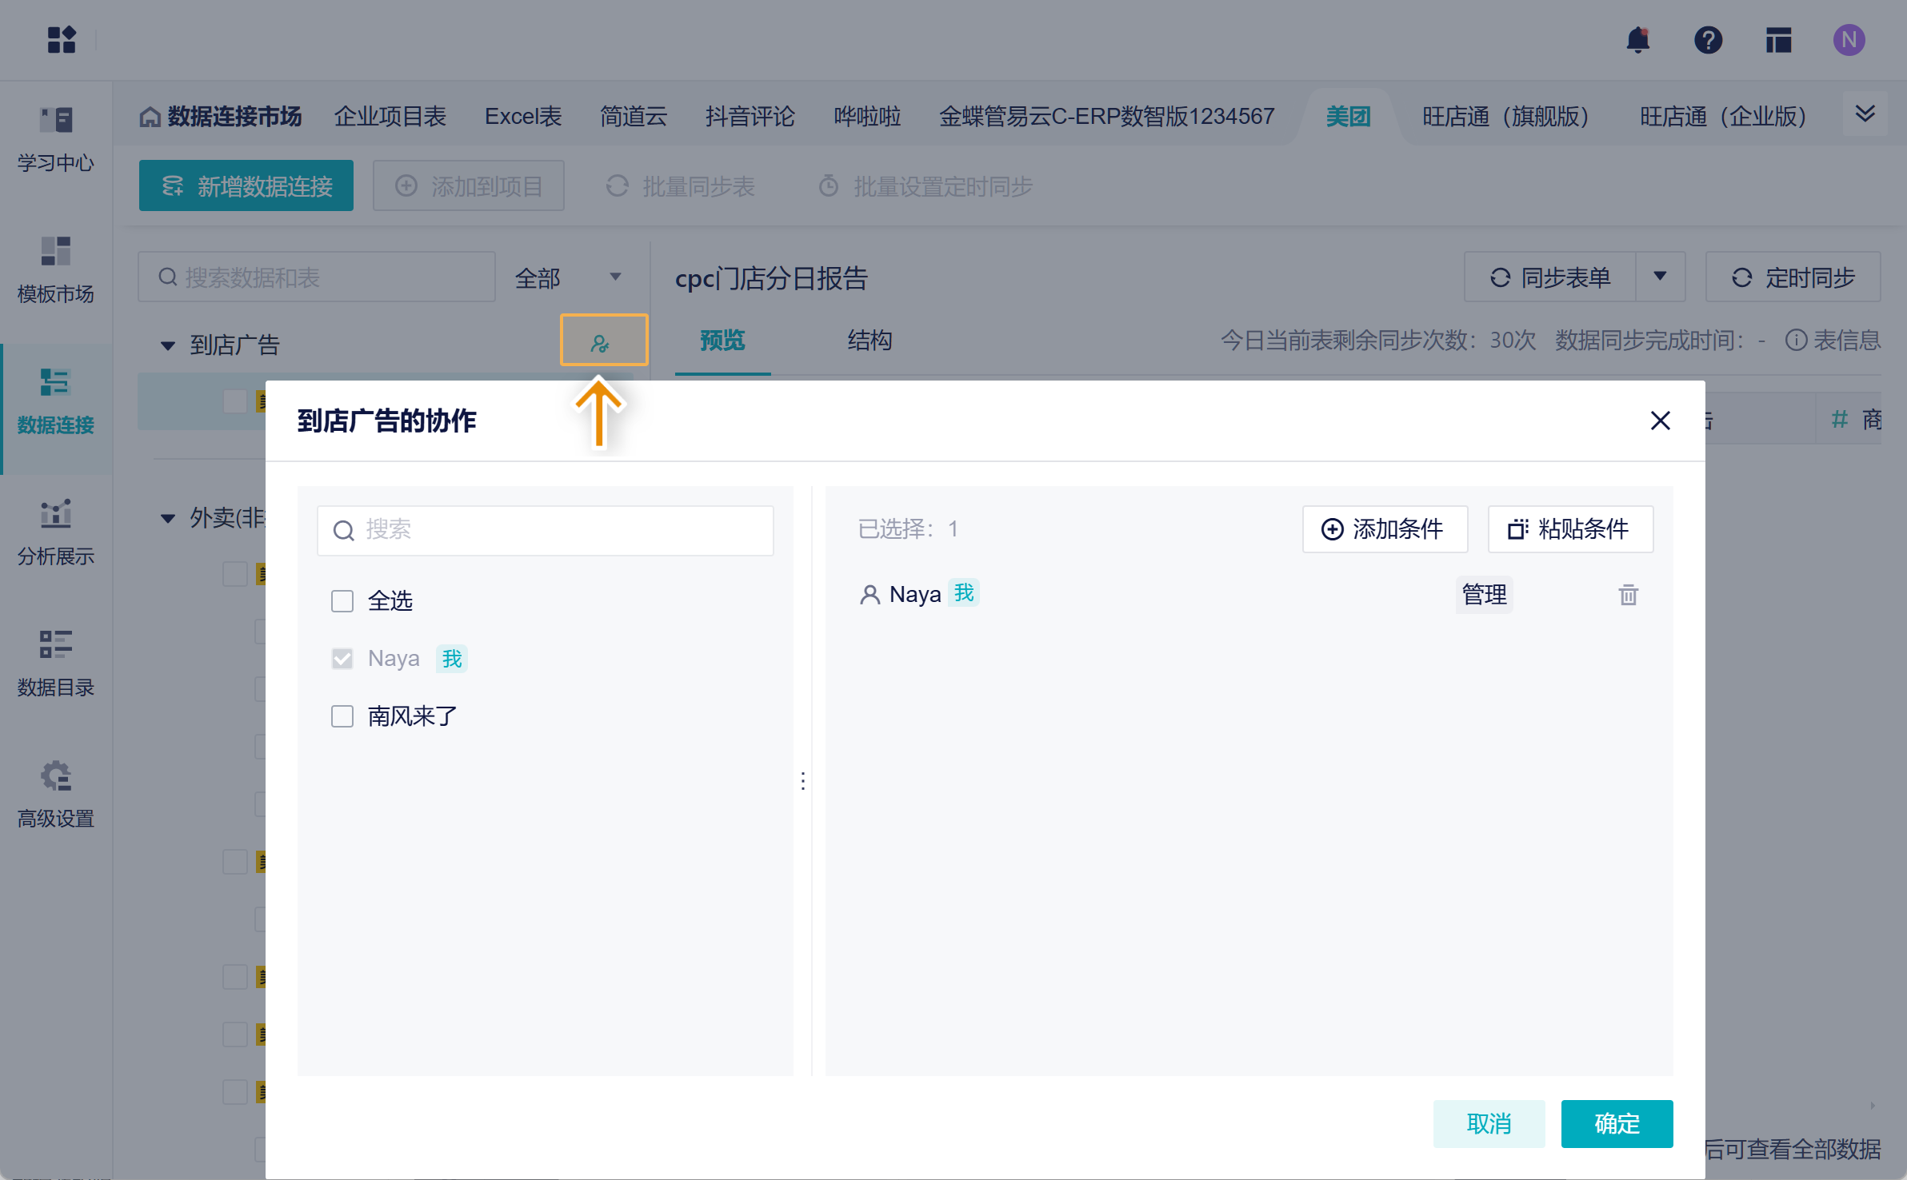Check the 全选 checkbox
Screen dimensions: 1907x1180
pos(342,601)
